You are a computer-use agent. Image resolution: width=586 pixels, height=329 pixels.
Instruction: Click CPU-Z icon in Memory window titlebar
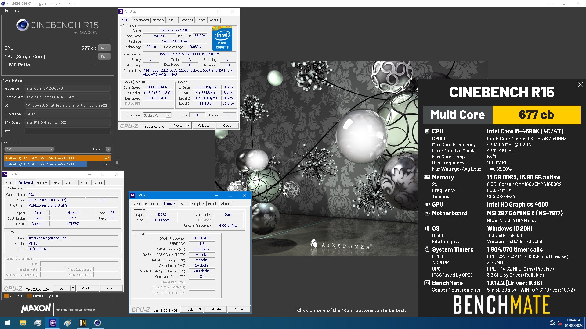132,195
